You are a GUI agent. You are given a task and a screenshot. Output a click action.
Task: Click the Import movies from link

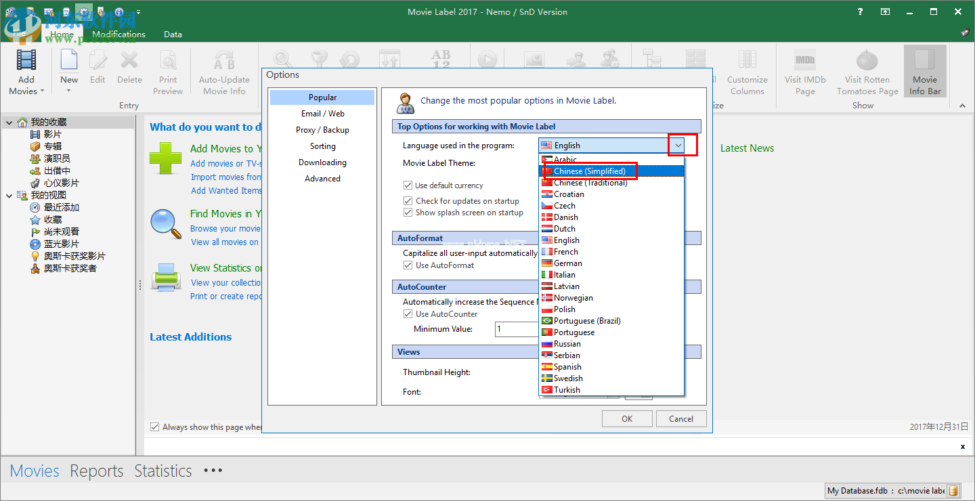pos(226,177)
